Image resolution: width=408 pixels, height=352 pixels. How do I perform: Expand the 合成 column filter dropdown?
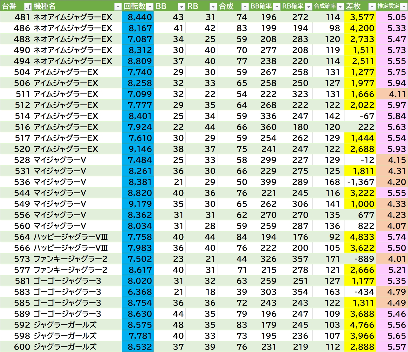(245, 7)
